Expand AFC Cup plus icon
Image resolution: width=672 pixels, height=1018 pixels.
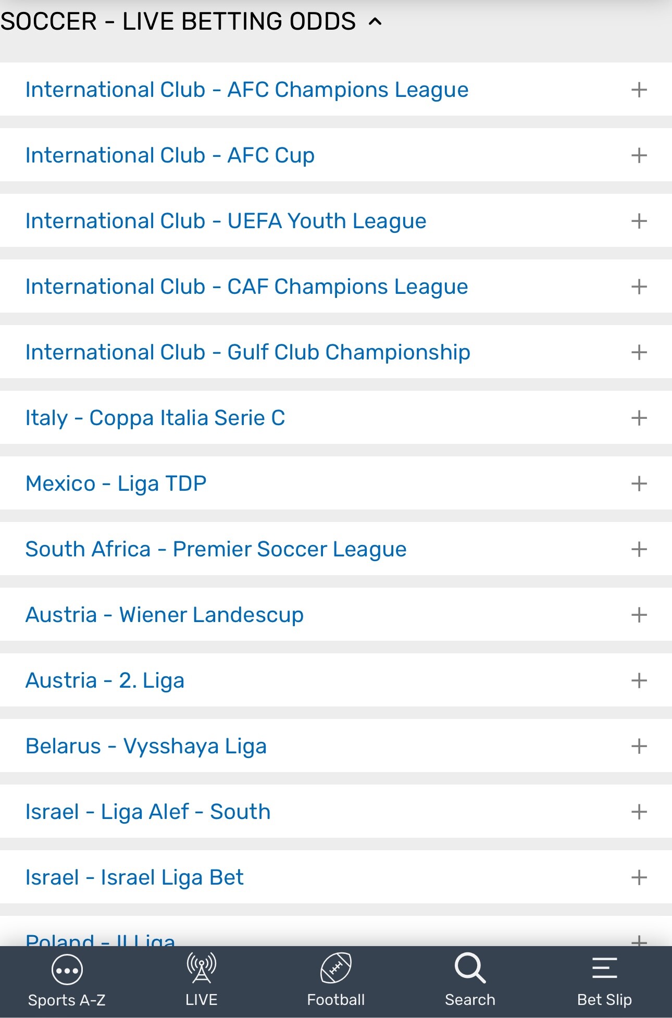pos(639,156)
